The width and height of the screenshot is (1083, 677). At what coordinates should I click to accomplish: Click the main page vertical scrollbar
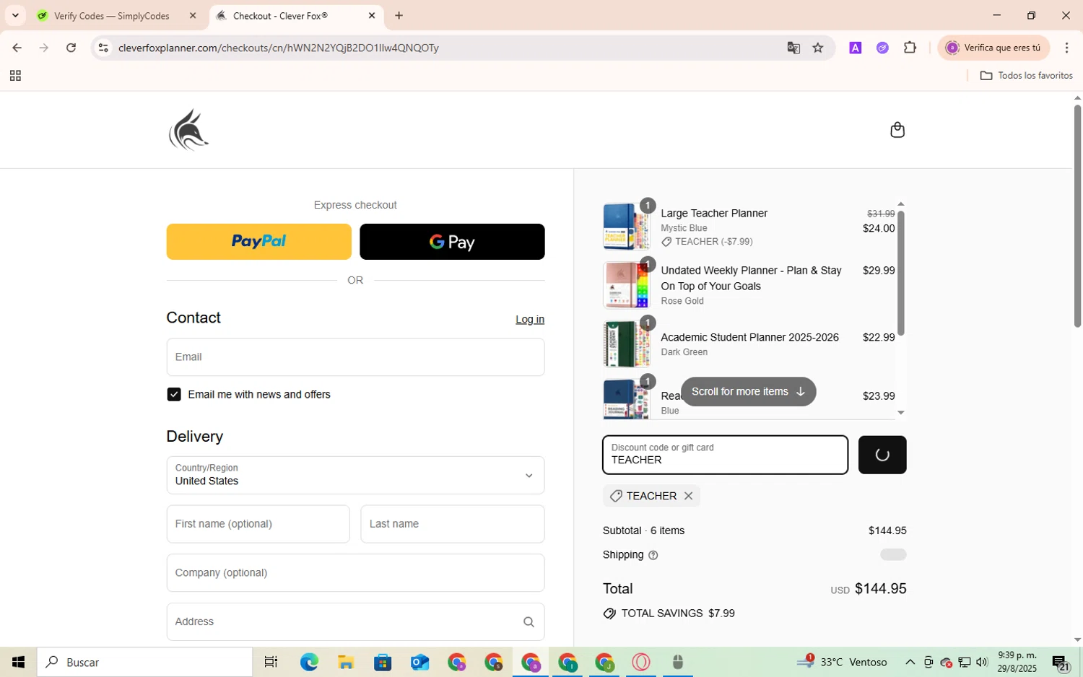pos(1077,217)
